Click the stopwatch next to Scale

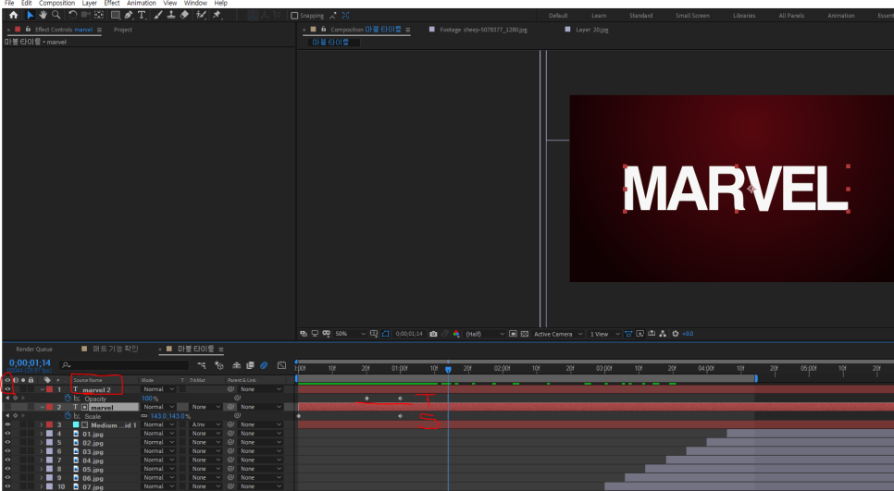(68, 416)
